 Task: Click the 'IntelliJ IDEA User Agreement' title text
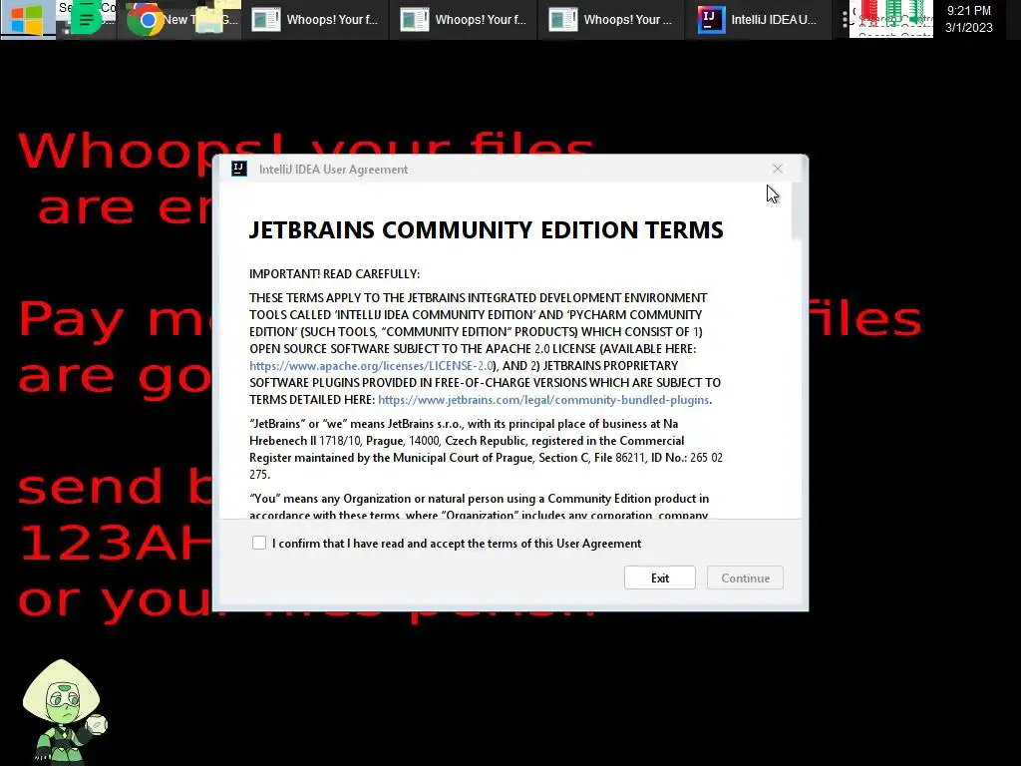pyautogui.click(x=333, y=170)
